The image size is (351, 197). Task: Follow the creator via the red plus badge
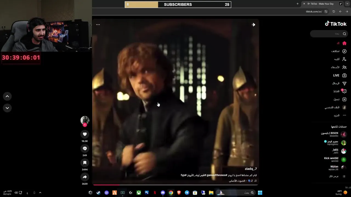pos(85,125)
